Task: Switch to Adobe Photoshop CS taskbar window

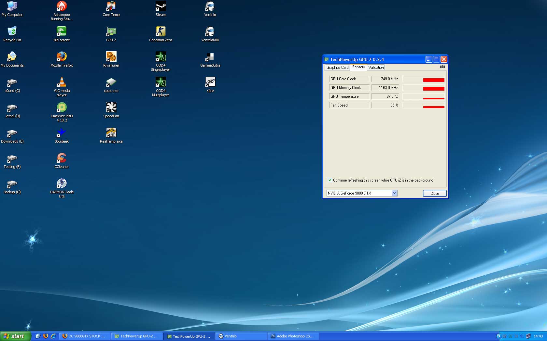Action: [293, 336]
